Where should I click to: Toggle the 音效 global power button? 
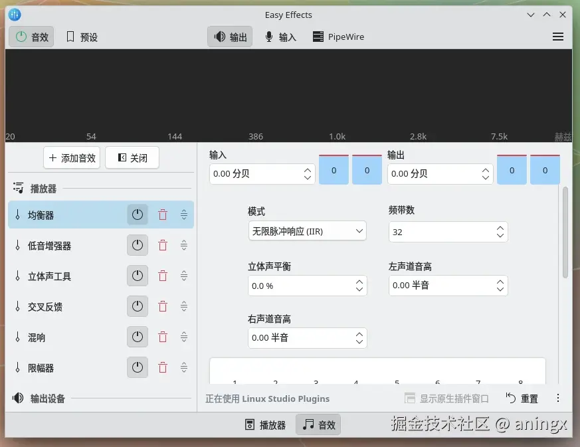(x=31, y=37)
